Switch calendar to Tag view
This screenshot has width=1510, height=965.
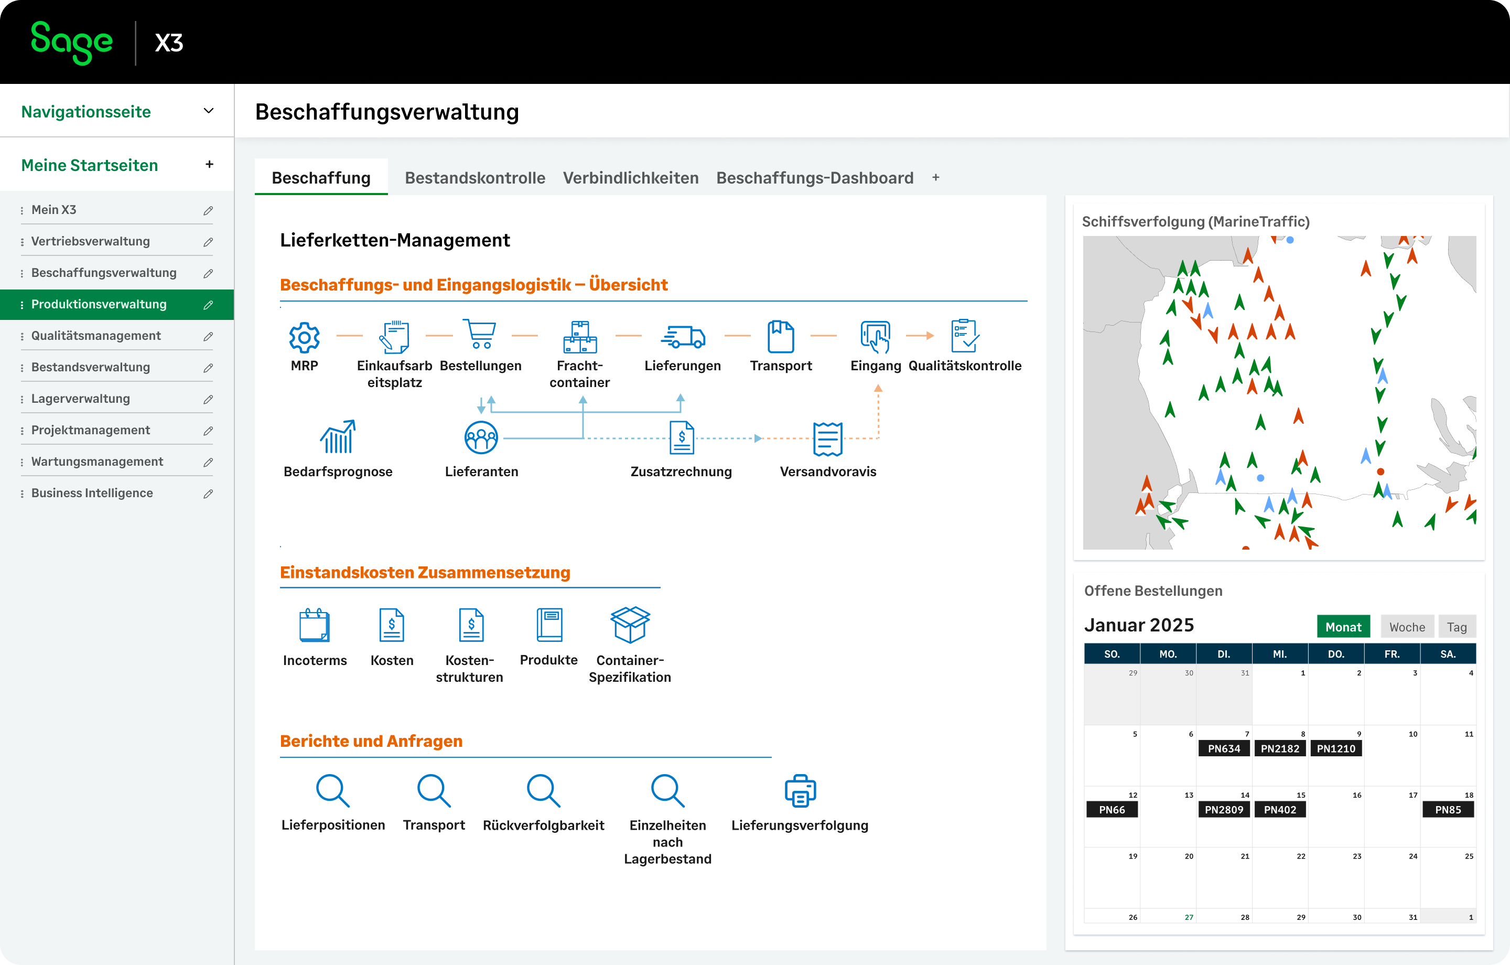point(1456,627)
